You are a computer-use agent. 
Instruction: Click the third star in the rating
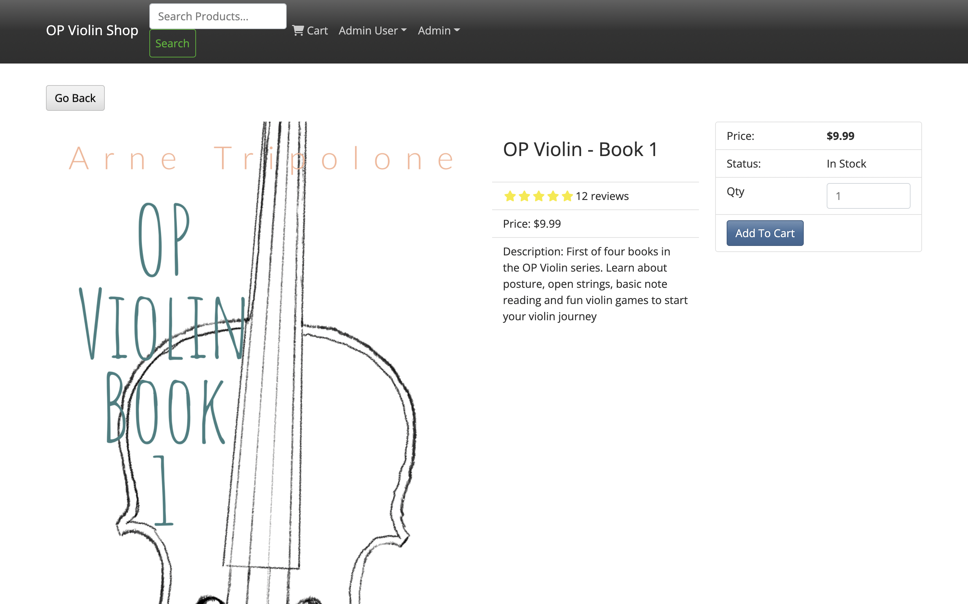pos(538,196)
